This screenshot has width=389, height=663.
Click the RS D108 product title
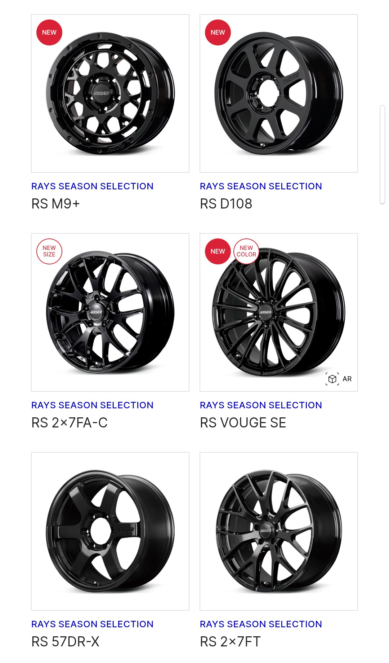pyautogui.click(x=226, y=204)
